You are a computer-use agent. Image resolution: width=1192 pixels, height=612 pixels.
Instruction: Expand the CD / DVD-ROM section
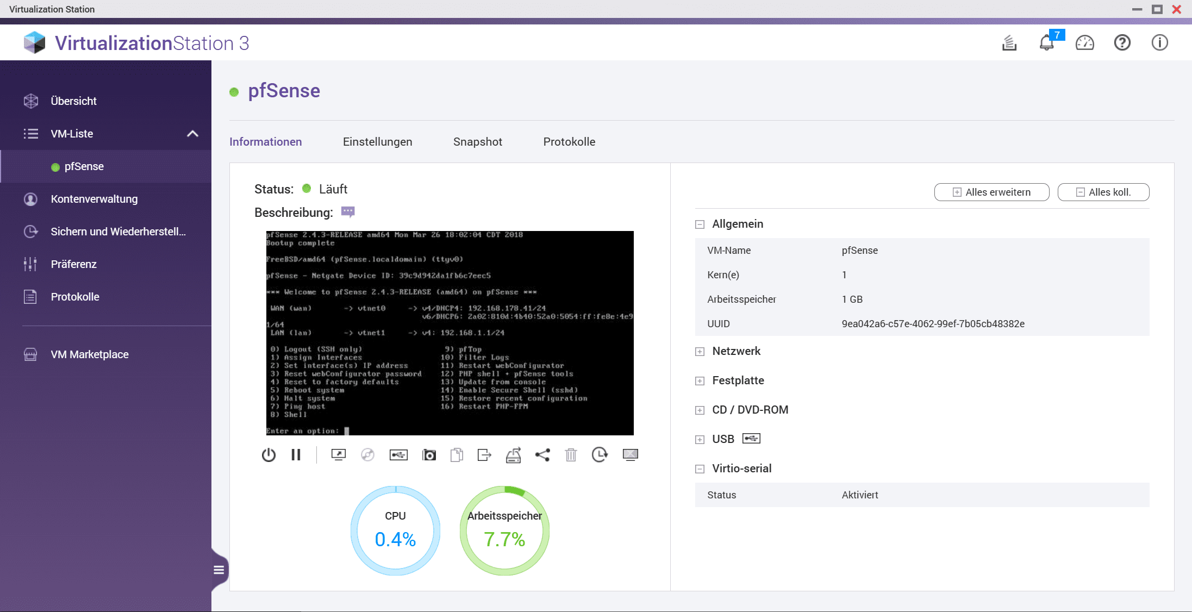(700, 410)
